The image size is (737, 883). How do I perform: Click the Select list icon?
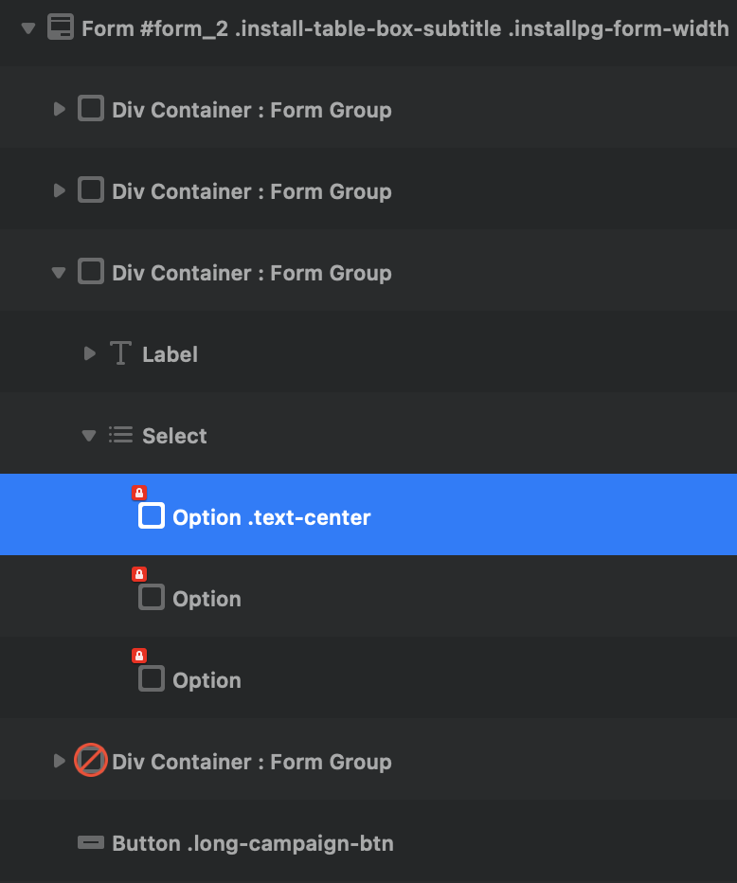pos(120,435)
